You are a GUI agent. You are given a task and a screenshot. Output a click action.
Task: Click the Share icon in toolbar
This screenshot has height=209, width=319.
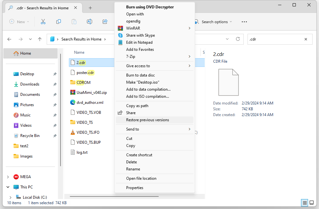click(105, 22)
